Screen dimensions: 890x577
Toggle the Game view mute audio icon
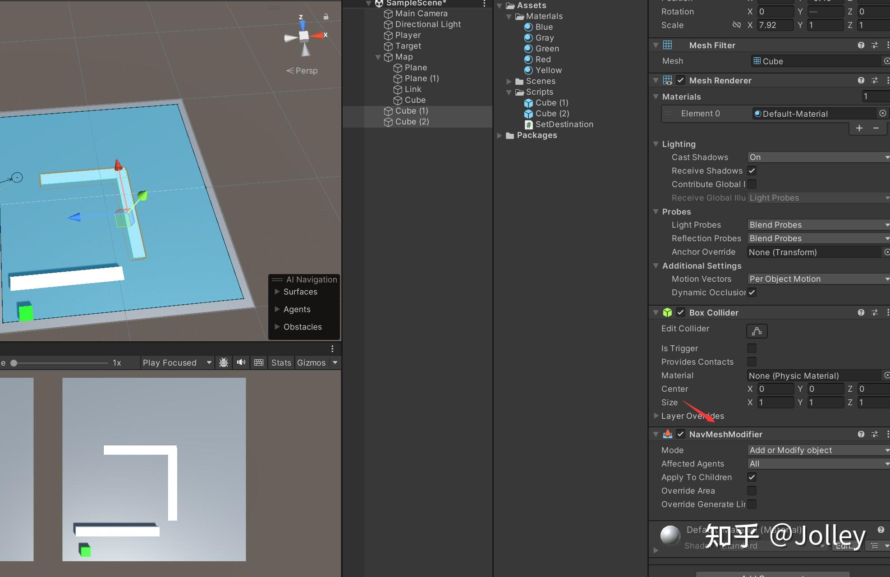click(241, 362)
